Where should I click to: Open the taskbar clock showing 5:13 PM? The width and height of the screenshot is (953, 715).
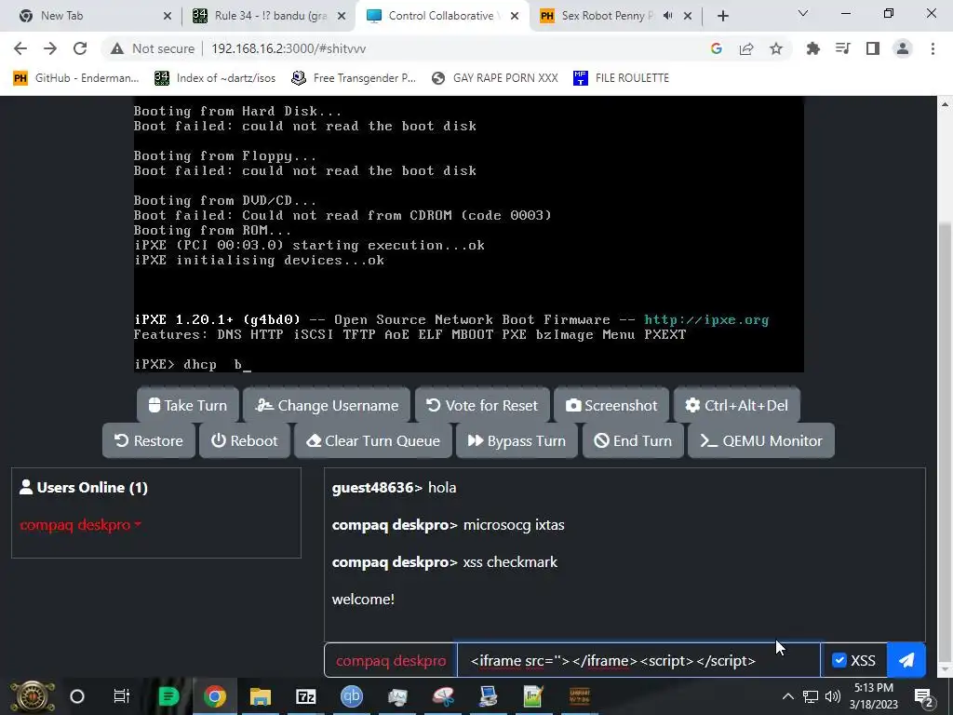[873, 696]
